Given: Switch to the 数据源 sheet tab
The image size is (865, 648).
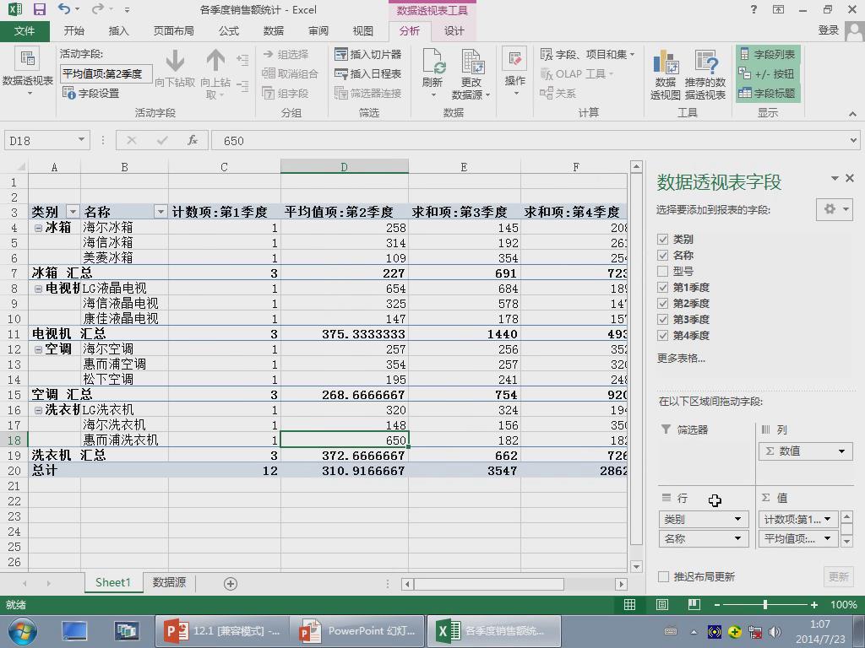Looking at the screenshot, I should (x=169, y=582).
